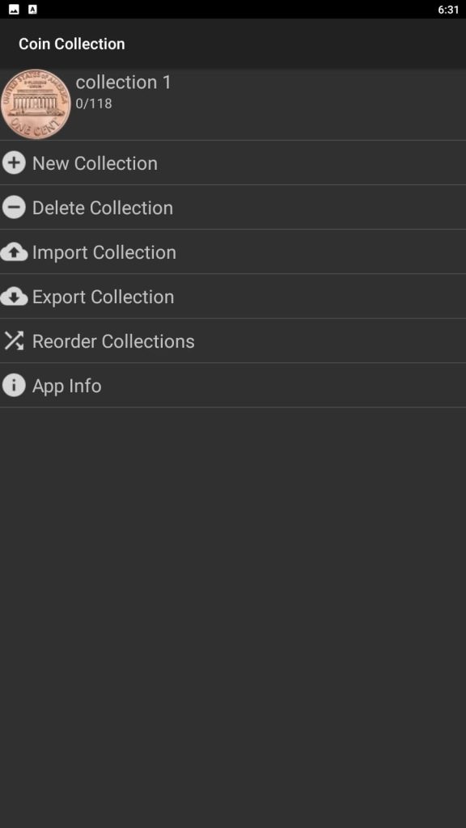Tap the keyboard 'A' status bar icon
466x828 pixels.
coord(32,10)
